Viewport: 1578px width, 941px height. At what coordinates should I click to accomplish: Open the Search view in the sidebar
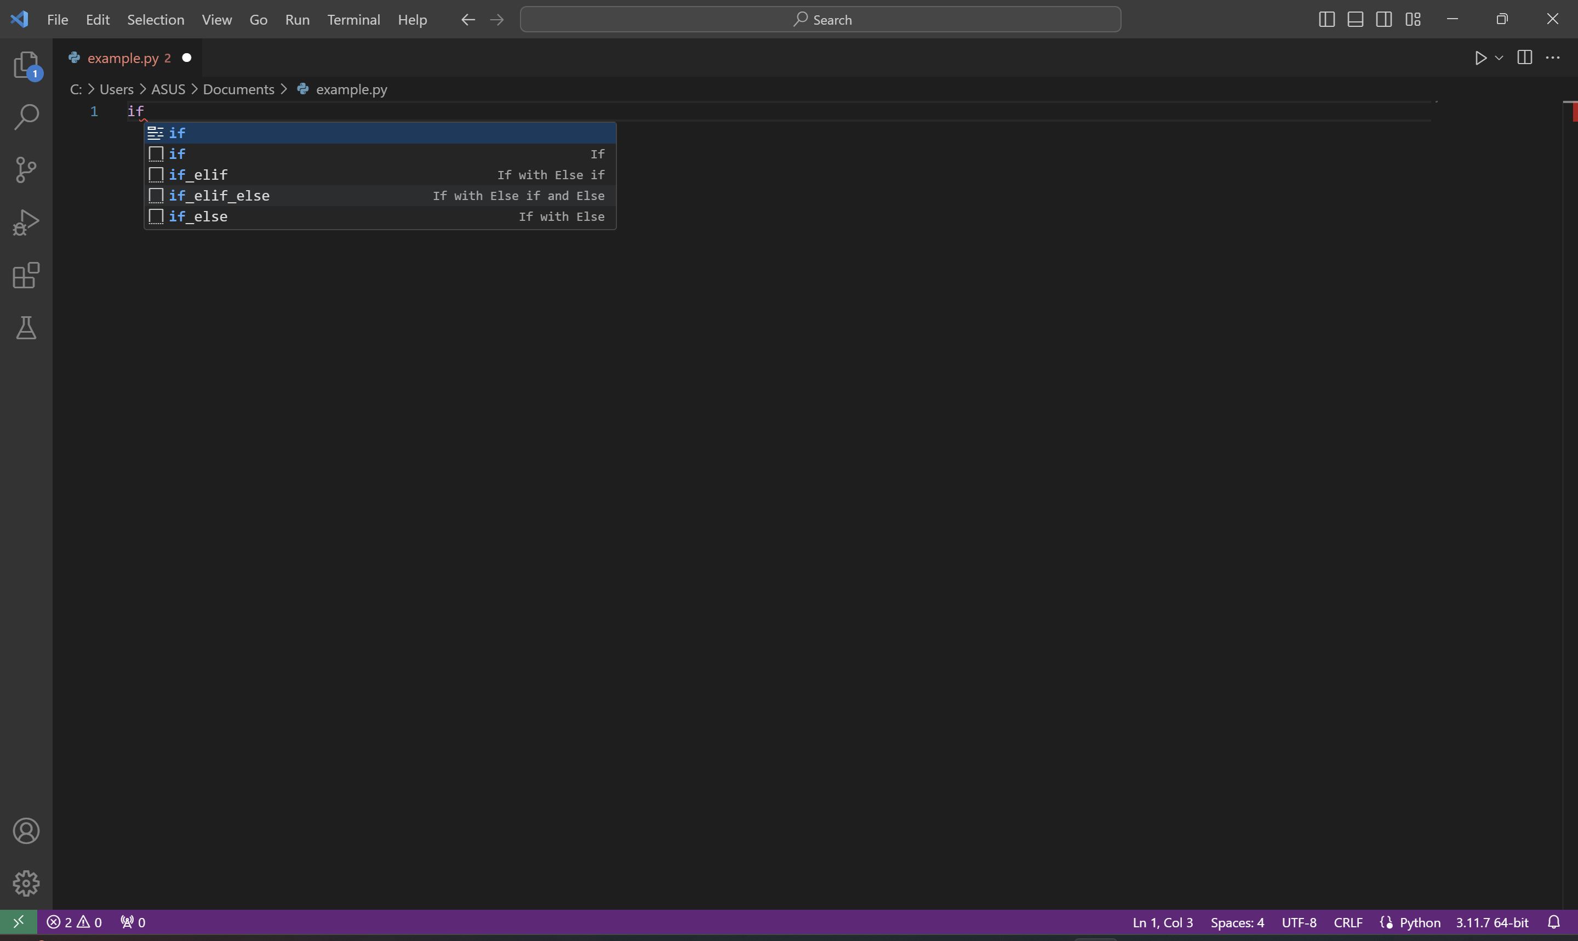26,117
